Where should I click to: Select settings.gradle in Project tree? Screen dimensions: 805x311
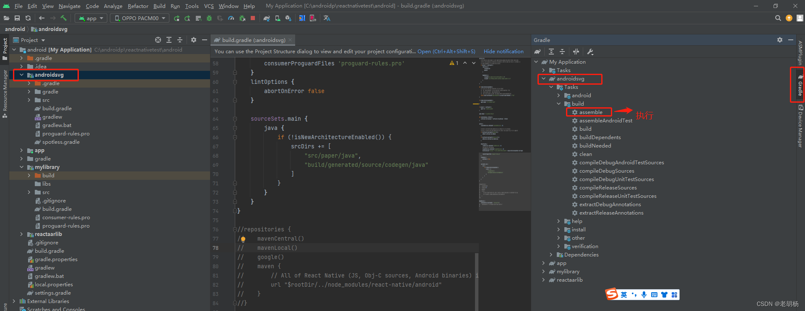tap(52, 293)
